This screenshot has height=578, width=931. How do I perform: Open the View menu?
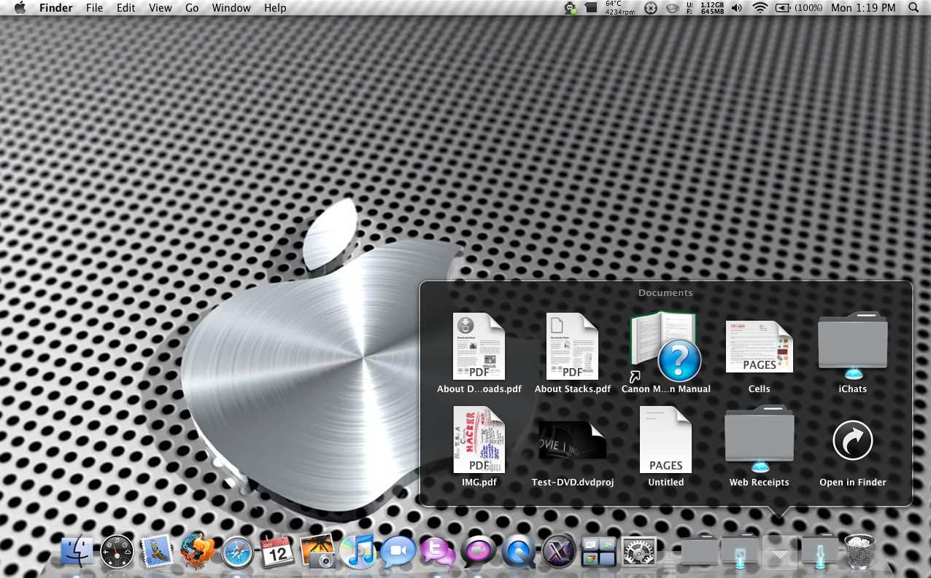coord(160,8)
